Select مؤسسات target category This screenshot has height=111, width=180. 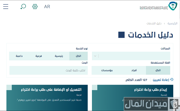click(107, 70)
